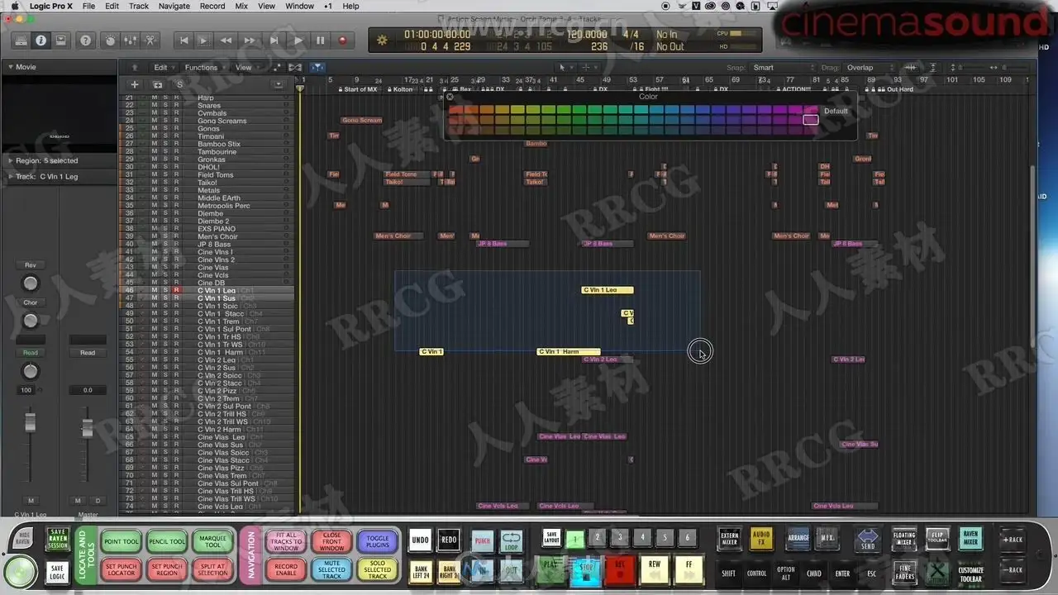
Task: Open the Library panel icon
Action: point(21,40)
